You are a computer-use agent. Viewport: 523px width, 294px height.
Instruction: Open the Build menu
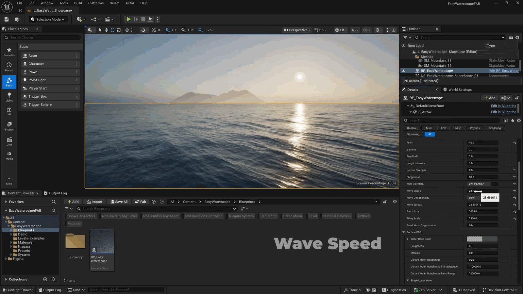tap(78, 3)
